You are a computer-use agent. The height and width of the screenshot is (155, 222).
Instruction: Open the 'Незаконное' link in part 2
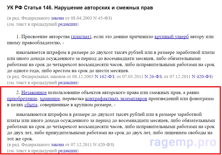click(34, 92)
